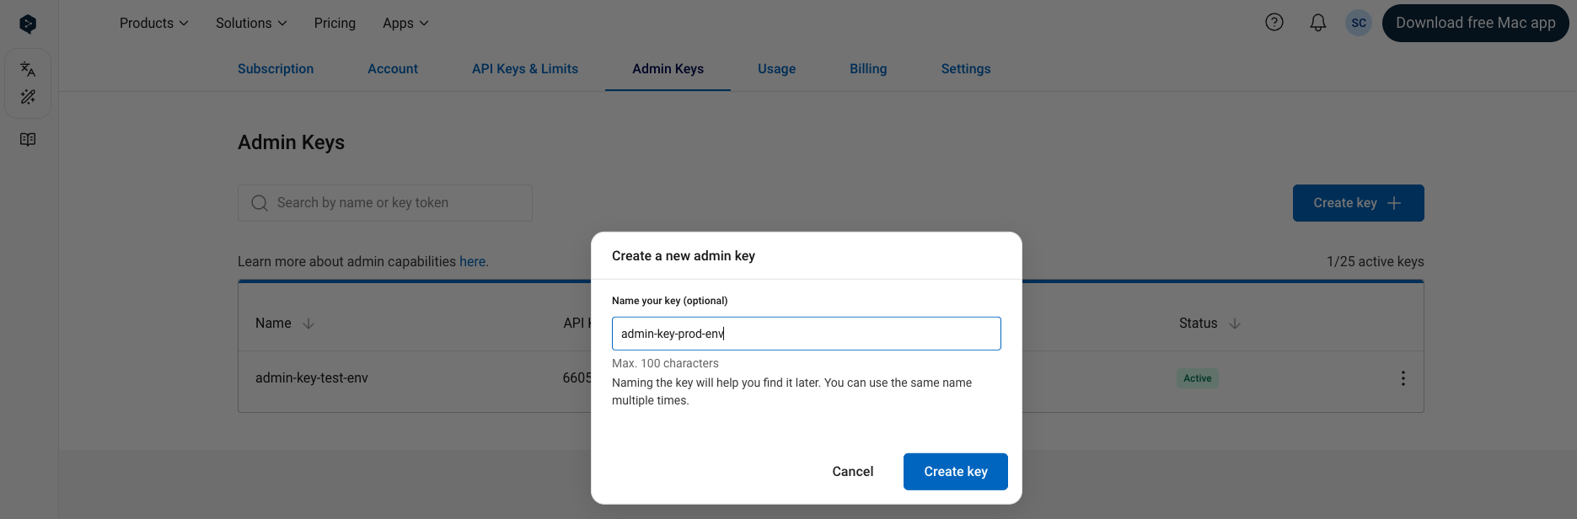
Task: Switch to the Usage tab
Action: 777,69
